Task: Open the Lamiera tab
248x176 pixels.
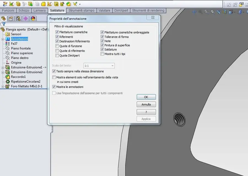Action: click(39, 10)
